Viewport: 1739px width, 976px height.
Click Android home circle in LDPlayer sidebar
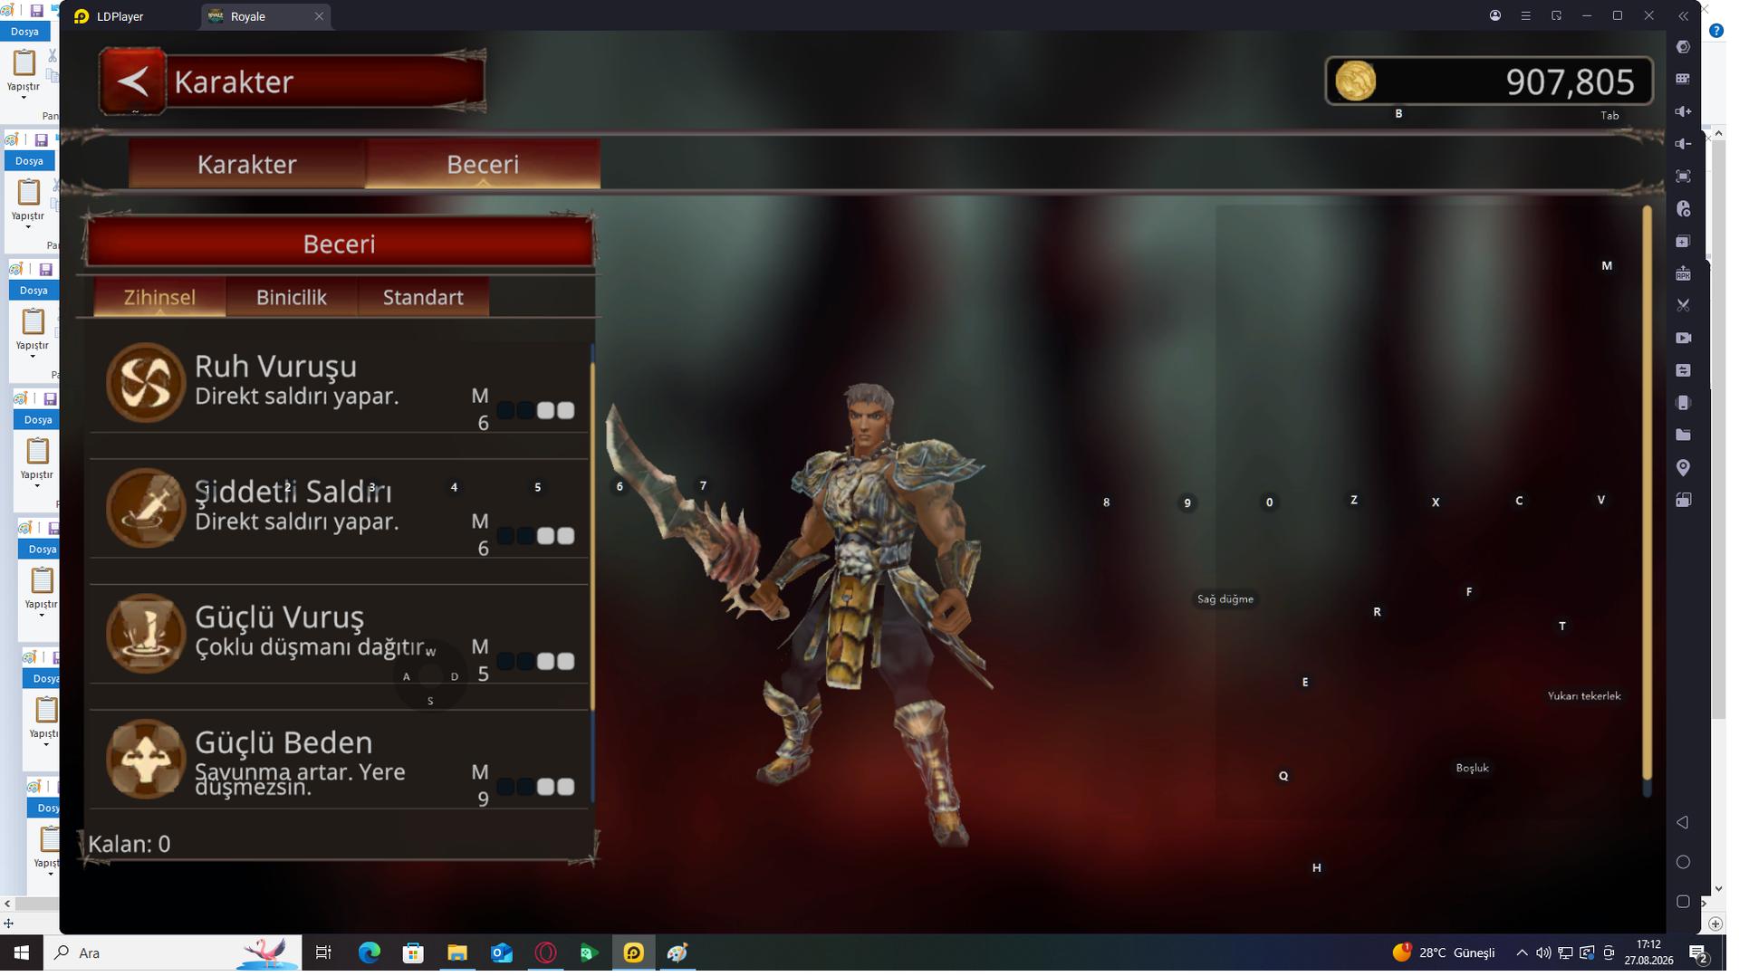point(1683,863)
